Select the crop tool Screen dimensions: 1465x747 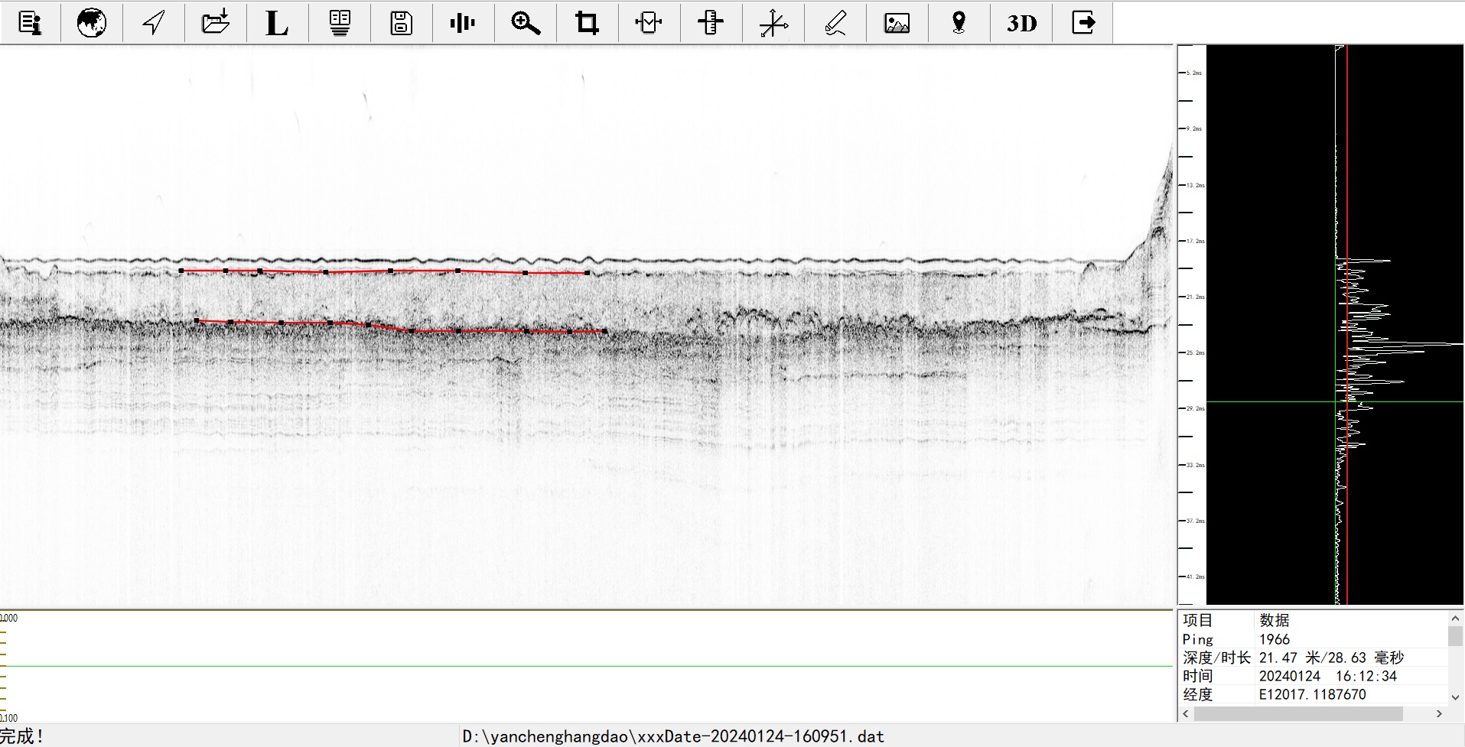click(x=587, y=23)
